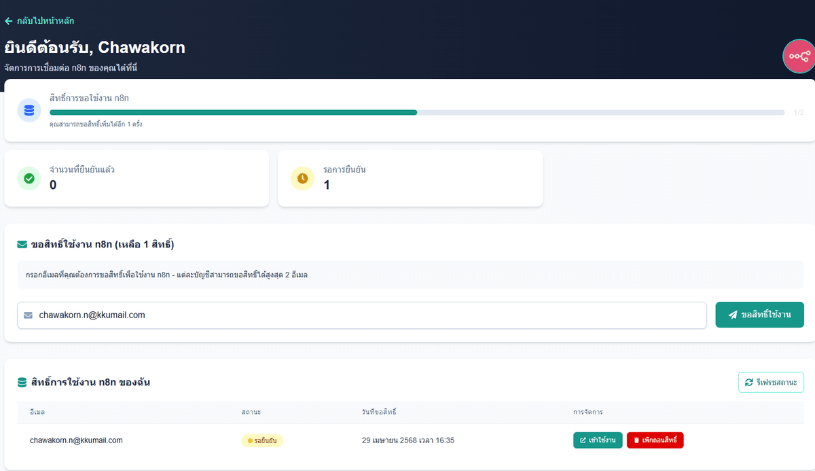The width and height of the screenshot is (815, 471).
Task: Click the รอยืนยัน status badge
Action: 262,440
